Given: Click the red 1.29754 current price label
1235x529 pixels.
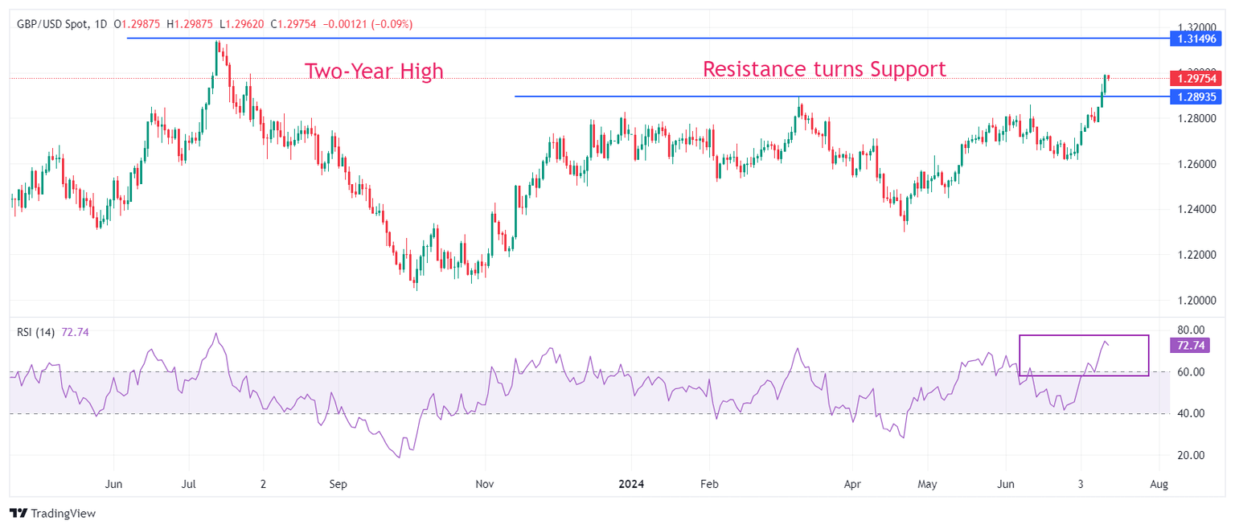Looking at the screenshot, I should pos(1196,79).
